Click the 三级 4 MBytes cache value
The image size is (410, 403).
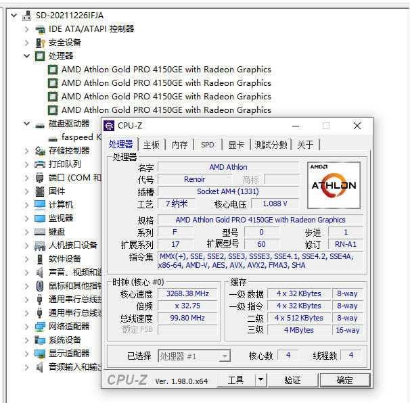298,330
